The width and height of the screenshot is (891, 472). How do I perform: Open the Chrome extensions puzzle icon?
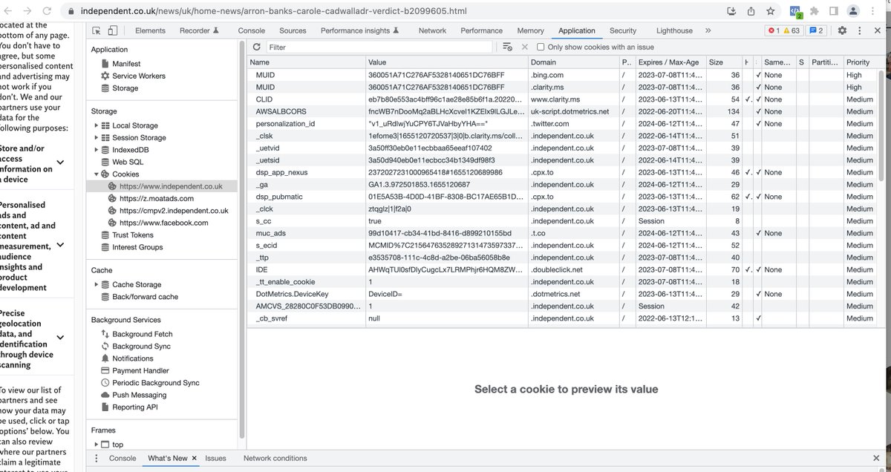click(x=814, y=10)
